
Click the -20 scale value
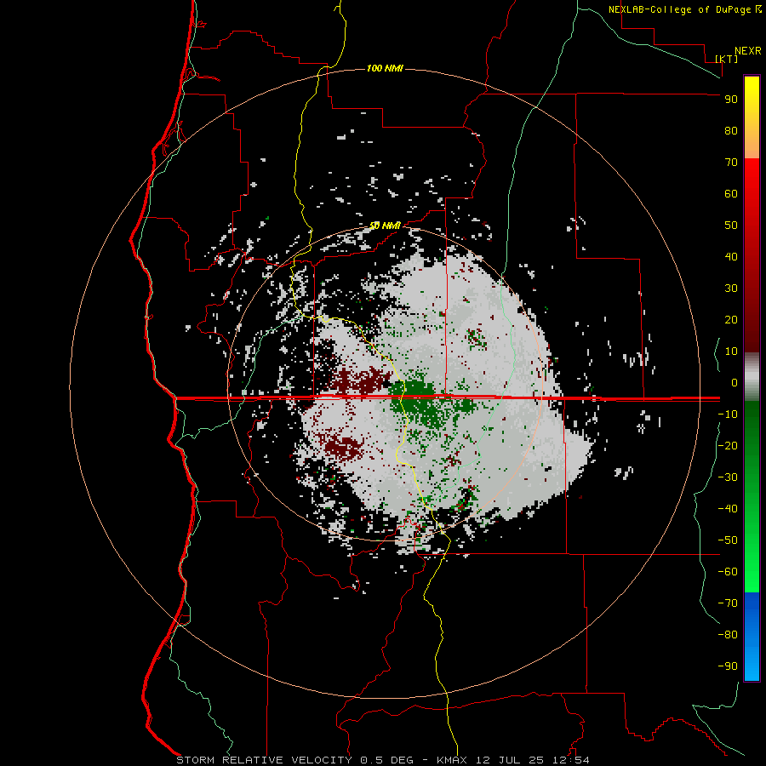pos(728,445)
